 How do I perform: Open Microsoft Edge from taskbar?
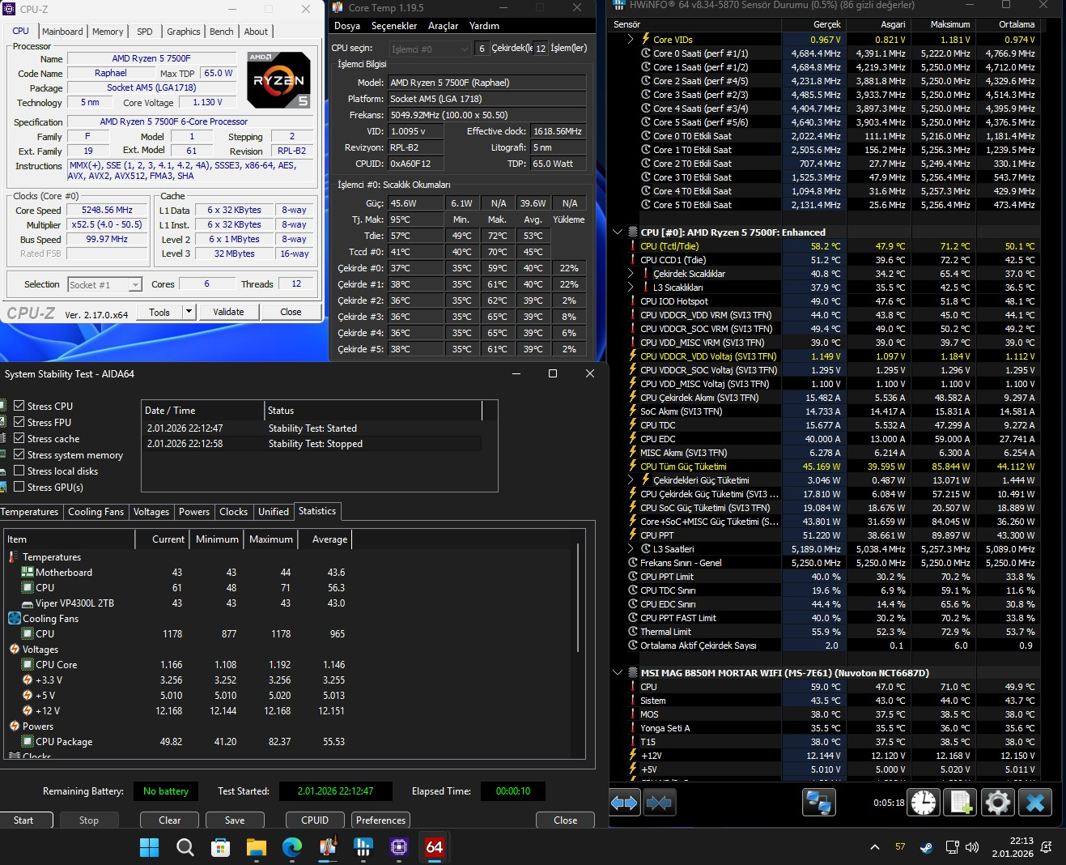[291, 847]
